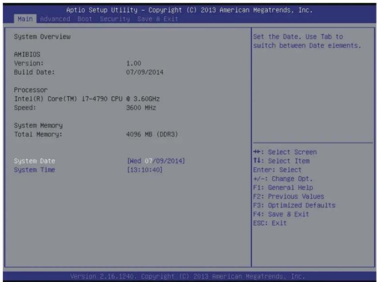The image size is (377, 282).
Task: Click the highlighted month 07 in date
Action: click(x=149, y=161)
